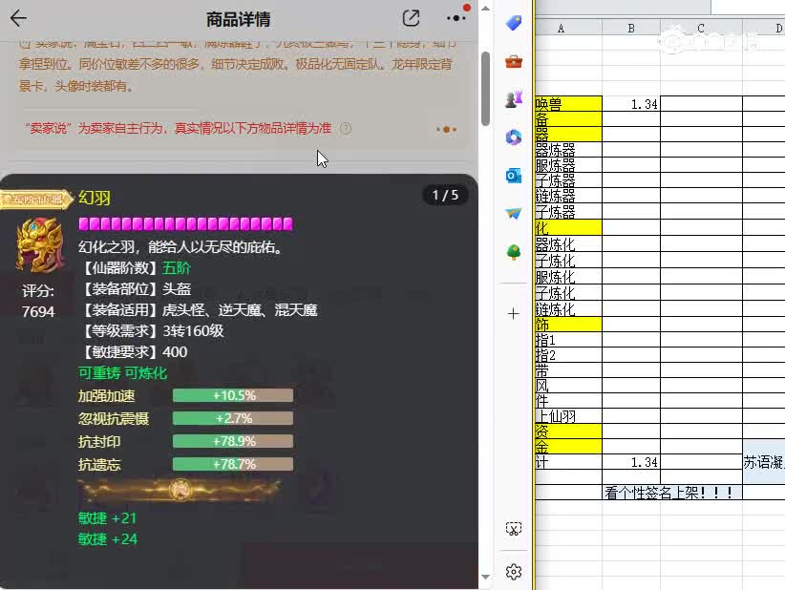The width and height of the screenshot is (785, 590).
Task: Select the yellow 资 cell
Action: point(568,431)
